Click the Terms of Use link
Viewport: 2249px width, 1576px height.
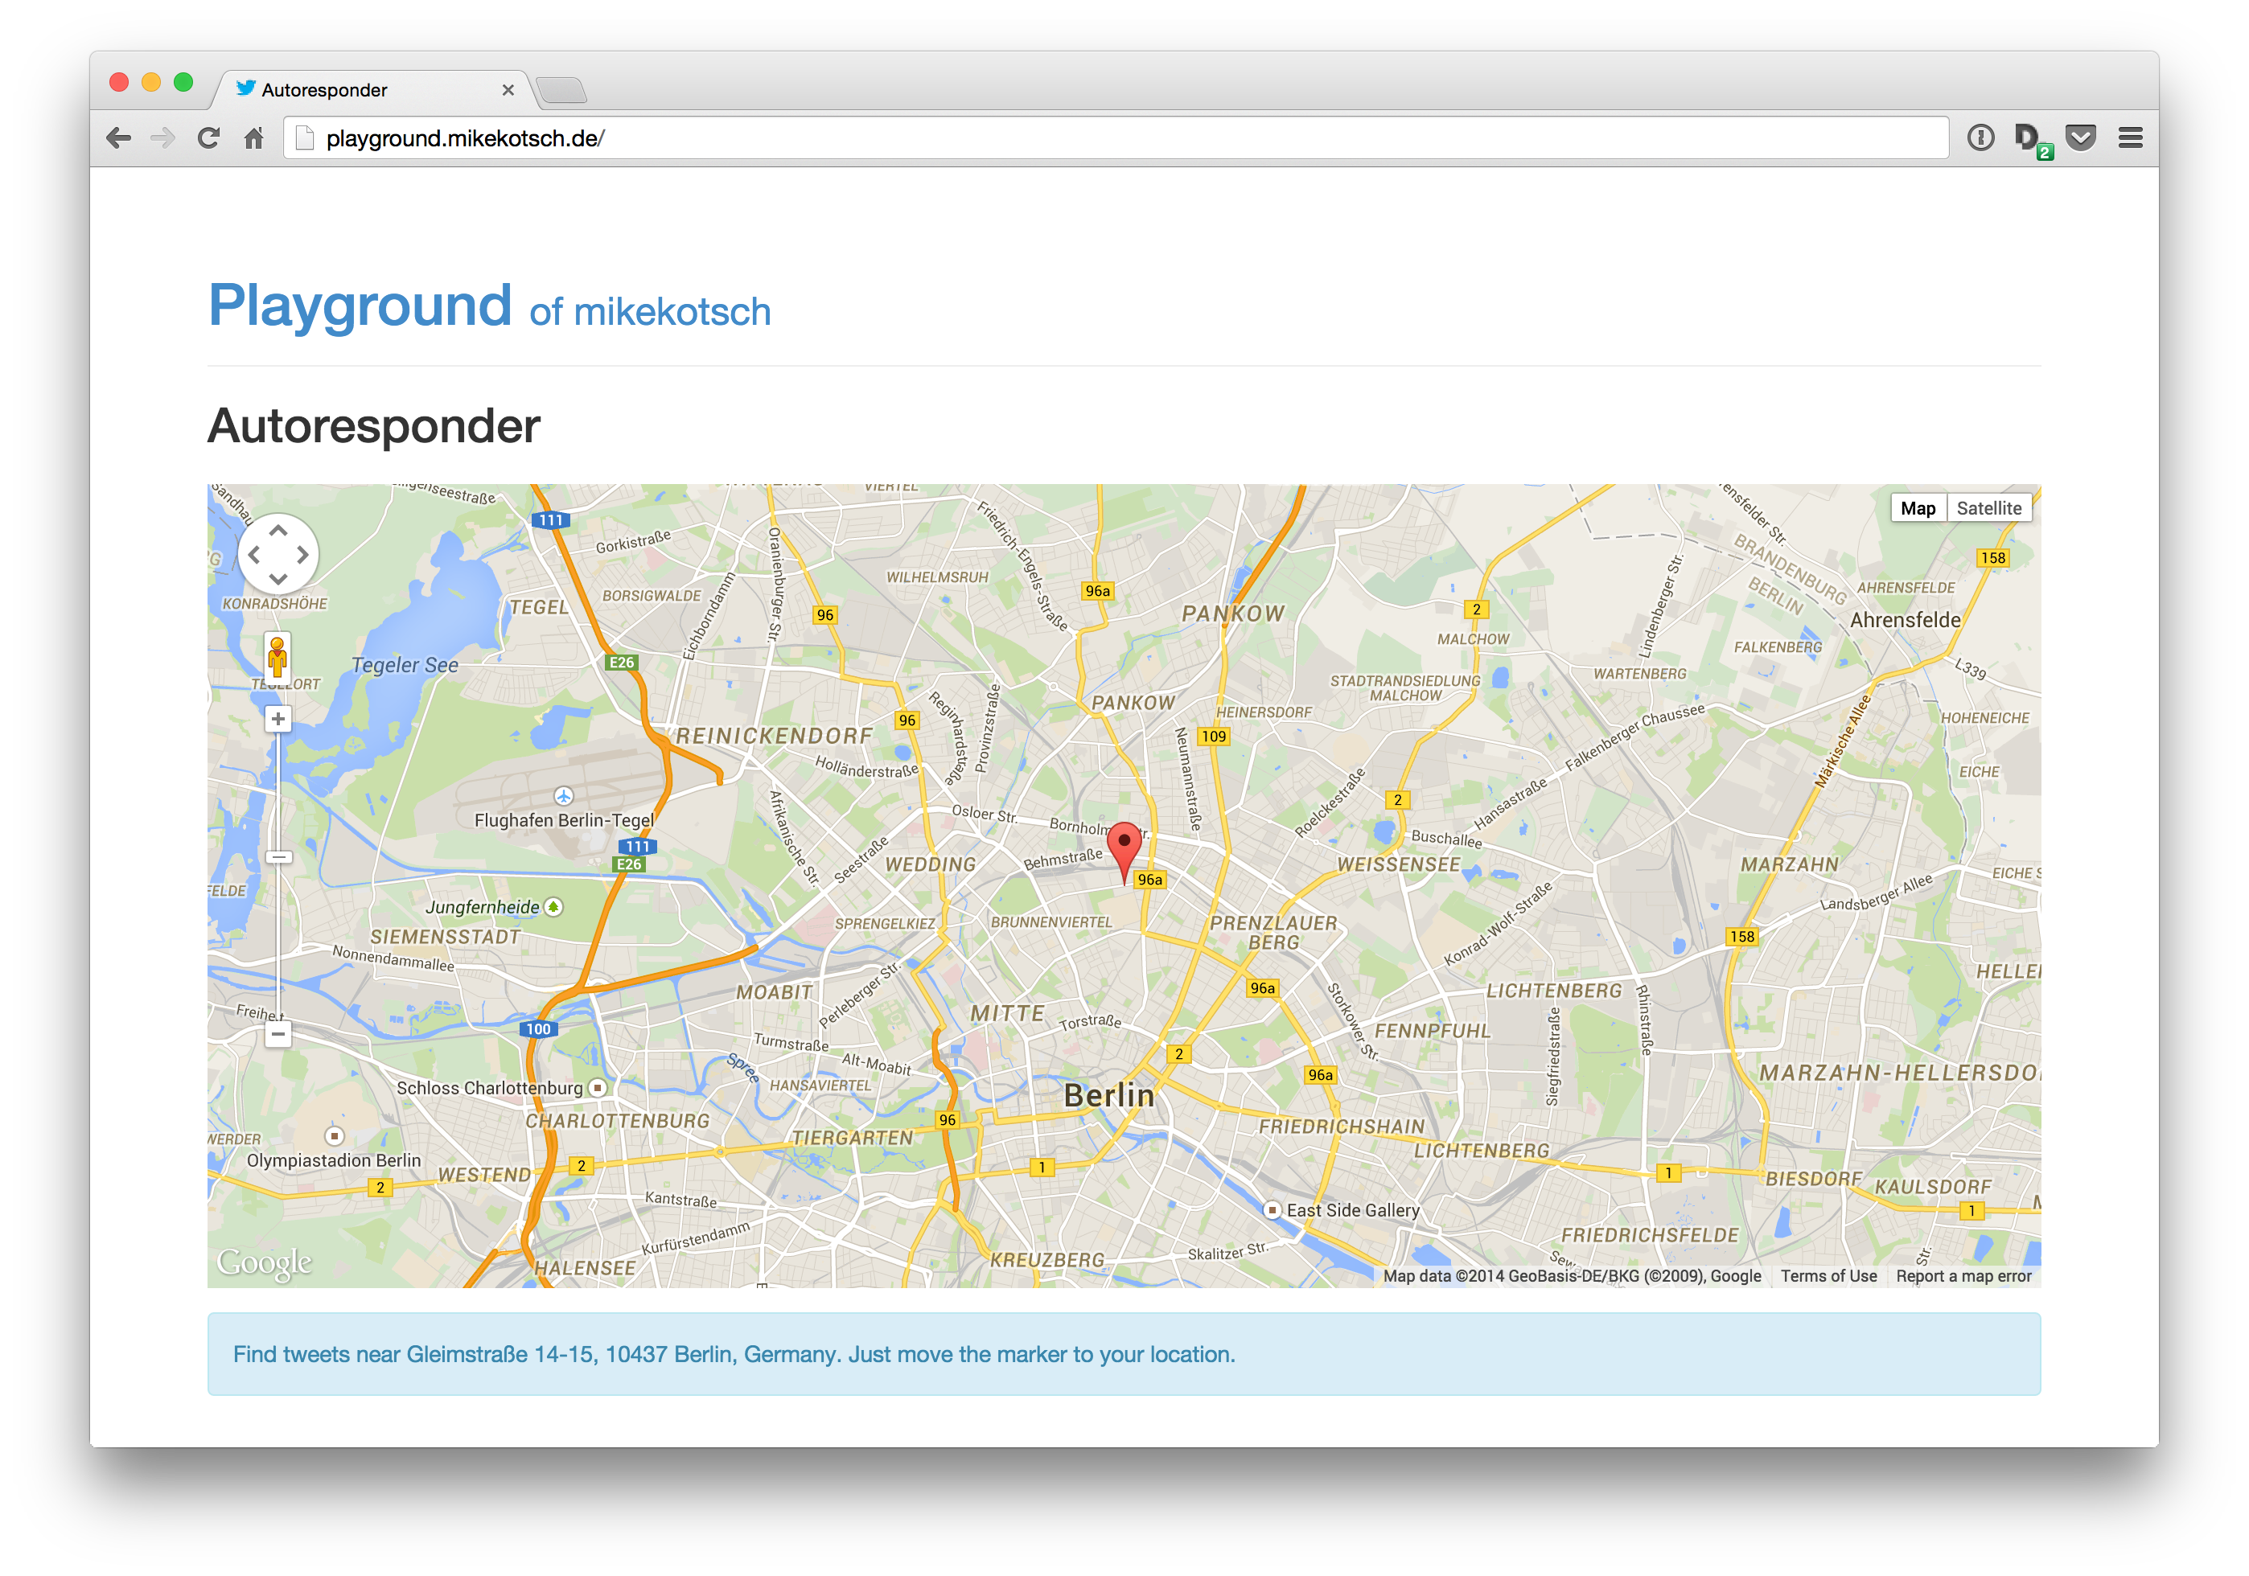pos(1828,1276)
